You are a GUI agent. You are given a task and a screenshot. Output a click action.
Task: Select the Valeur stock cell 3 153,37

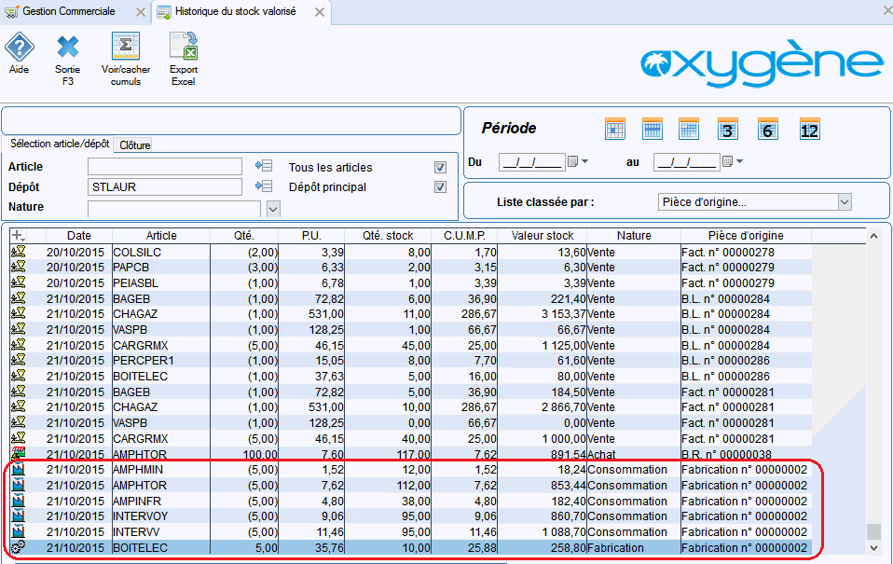click(543, 314)
